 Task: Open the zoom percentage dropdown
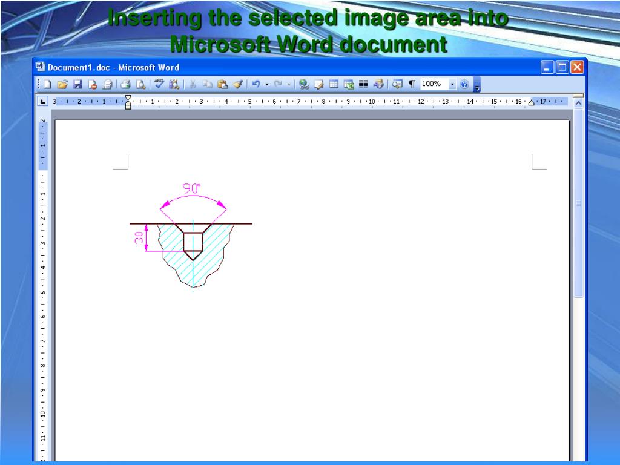pos(452,84)
